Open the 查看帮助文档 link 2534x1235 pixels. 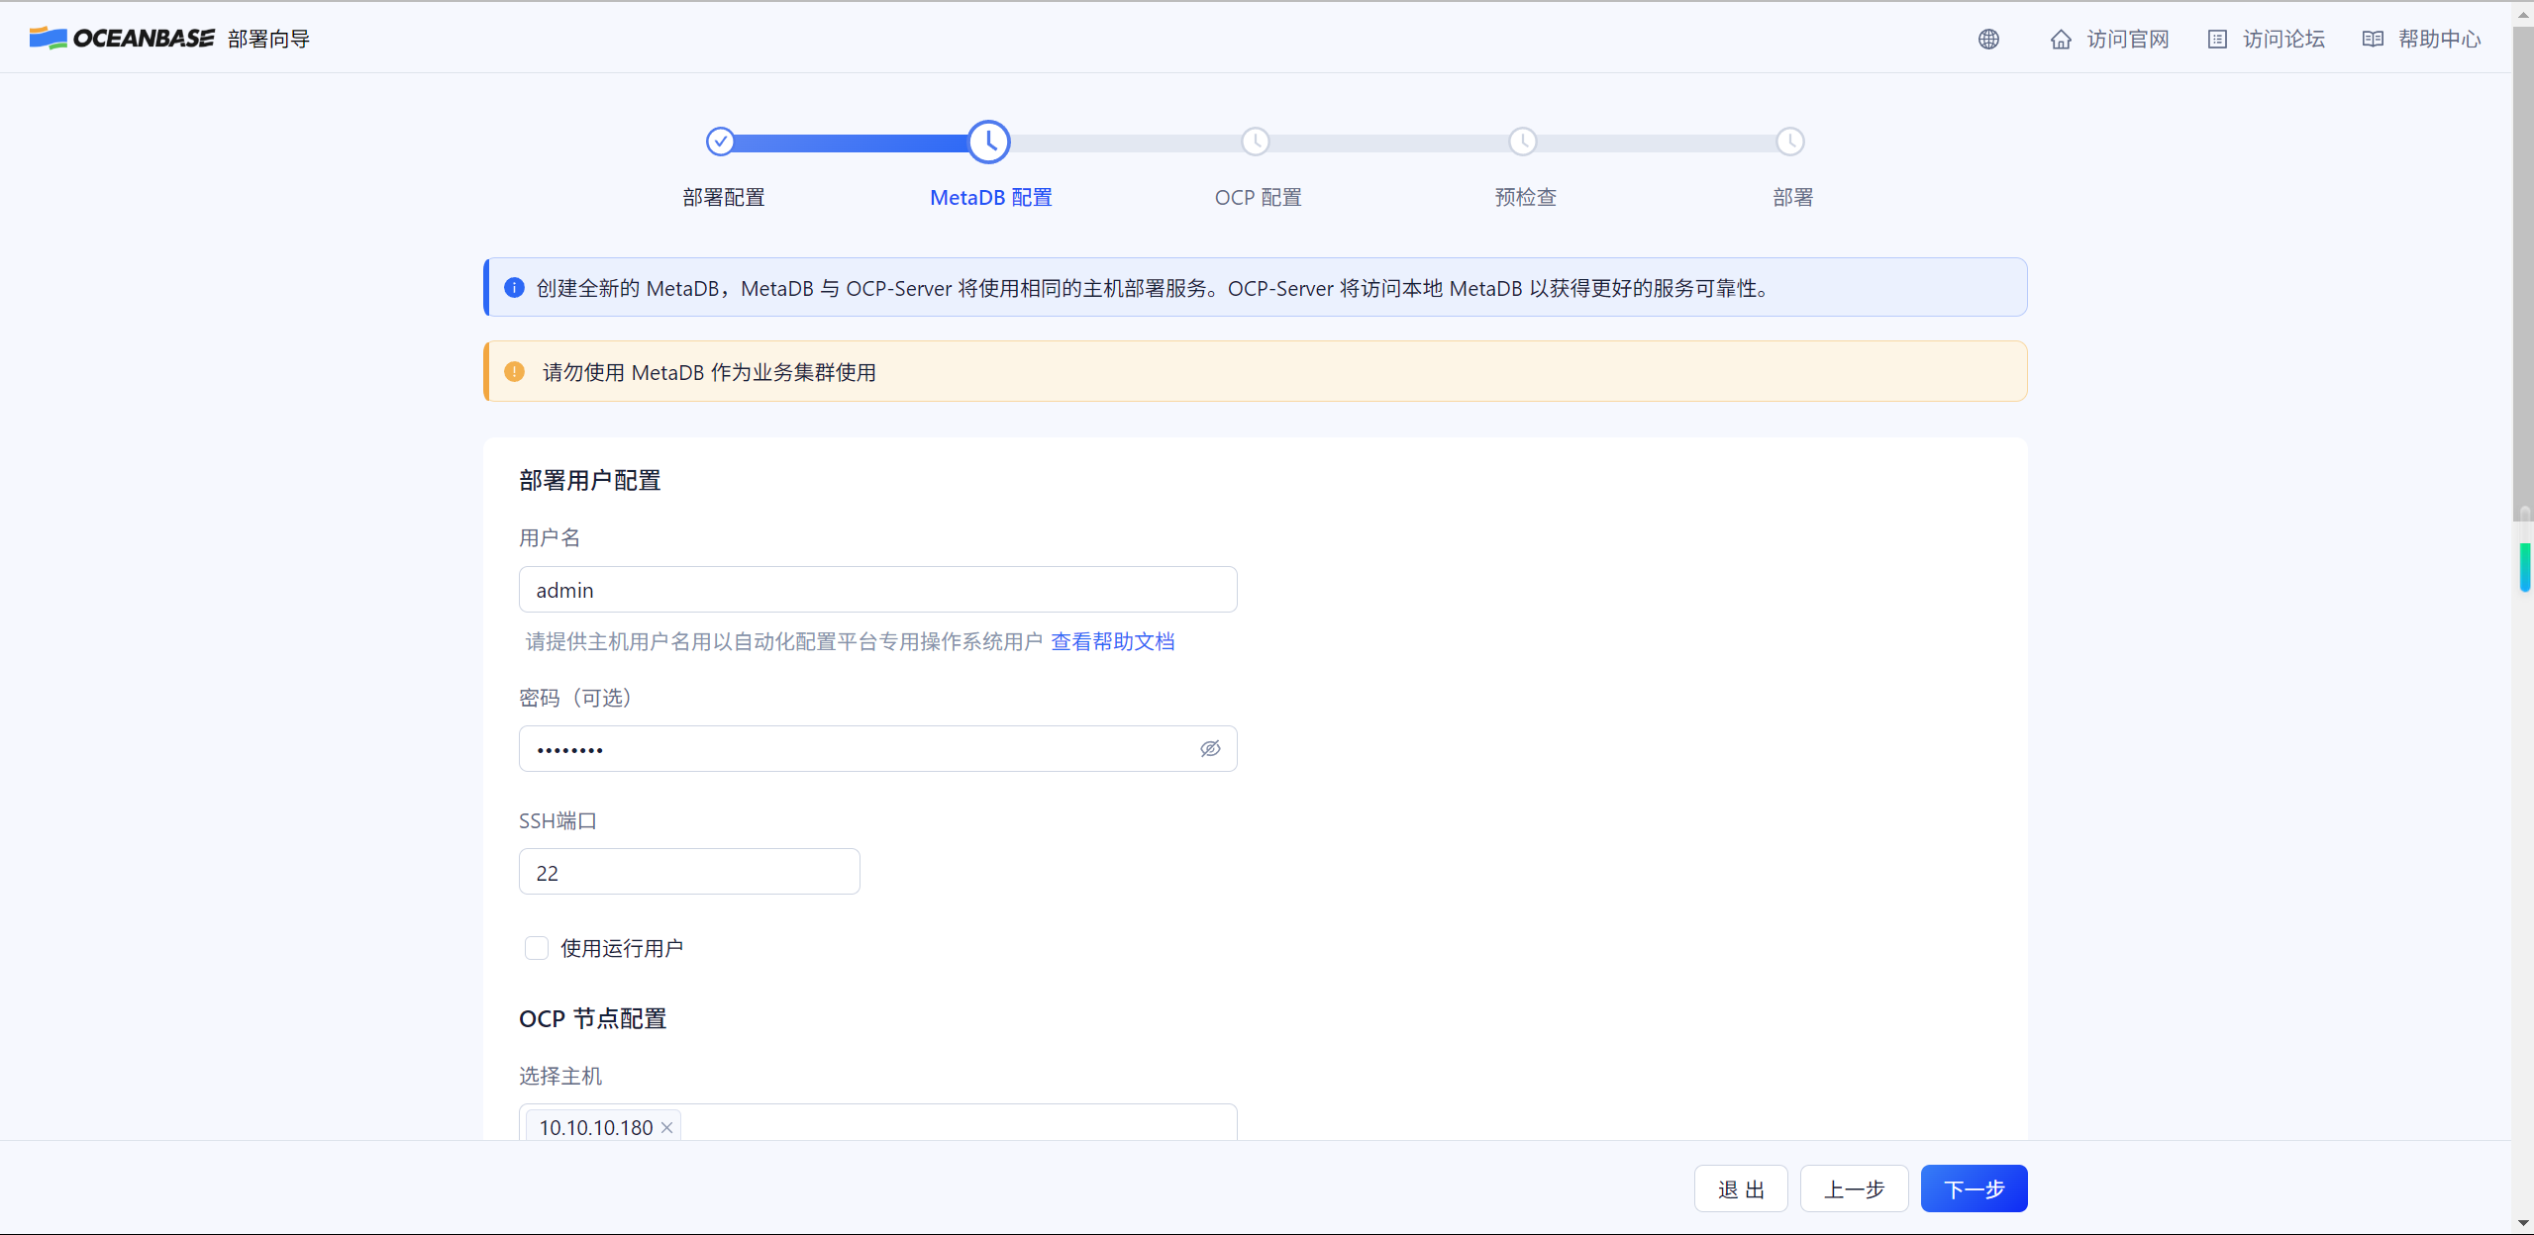click(1112, 641)
